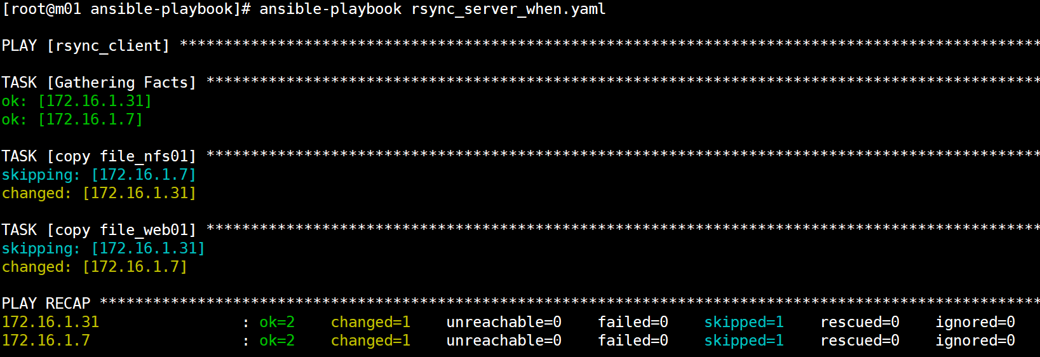The width and height of the screenshot is (1040, 357).
Task: Click the PLAY RECAP heading
Action: tap(46, 304)
